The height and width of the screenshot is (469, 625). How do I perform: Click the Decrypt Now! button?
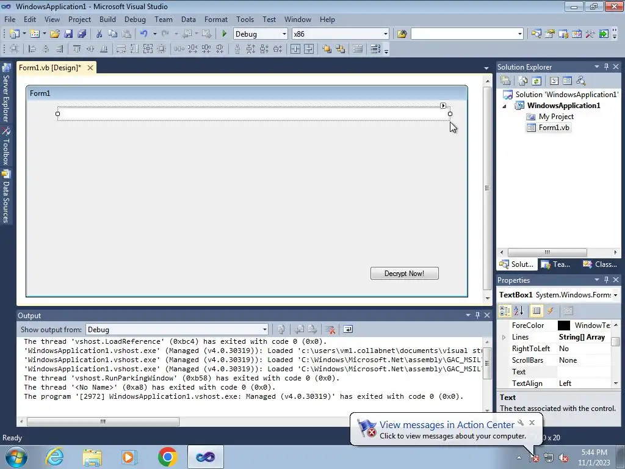click(x=404, y=274)
